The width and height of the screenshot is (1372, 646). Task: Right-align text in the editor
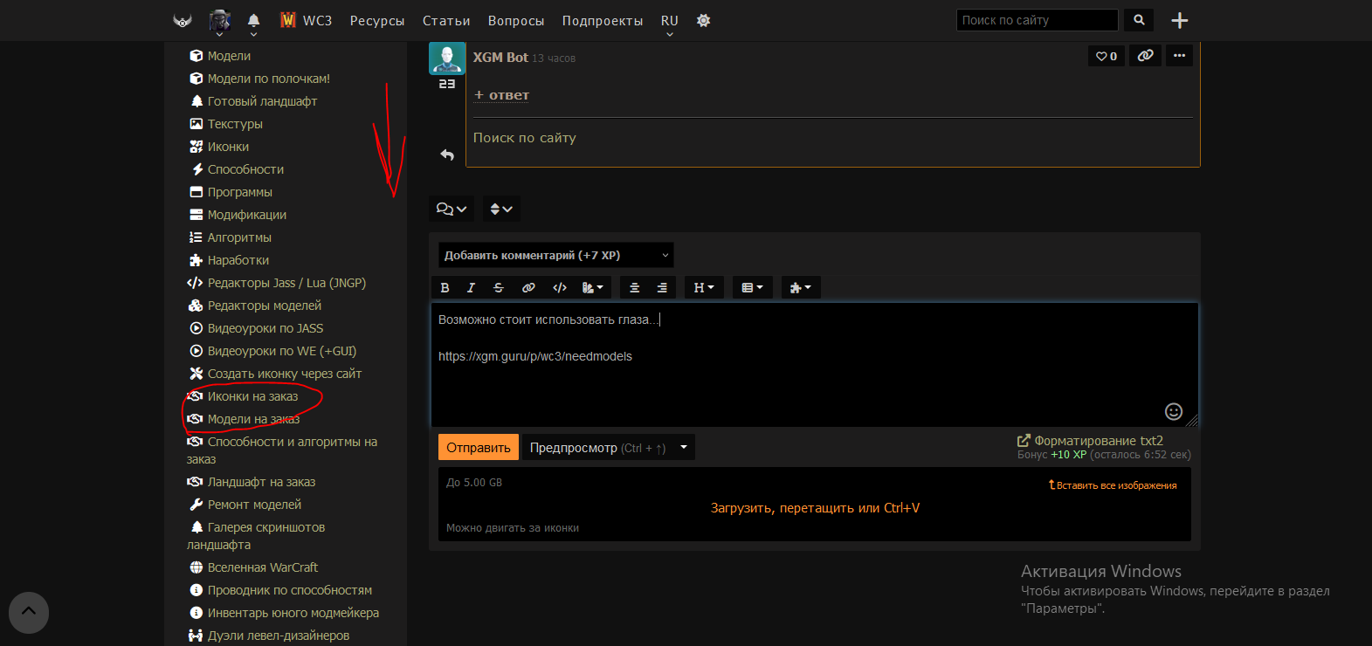(x=662, y=287)
